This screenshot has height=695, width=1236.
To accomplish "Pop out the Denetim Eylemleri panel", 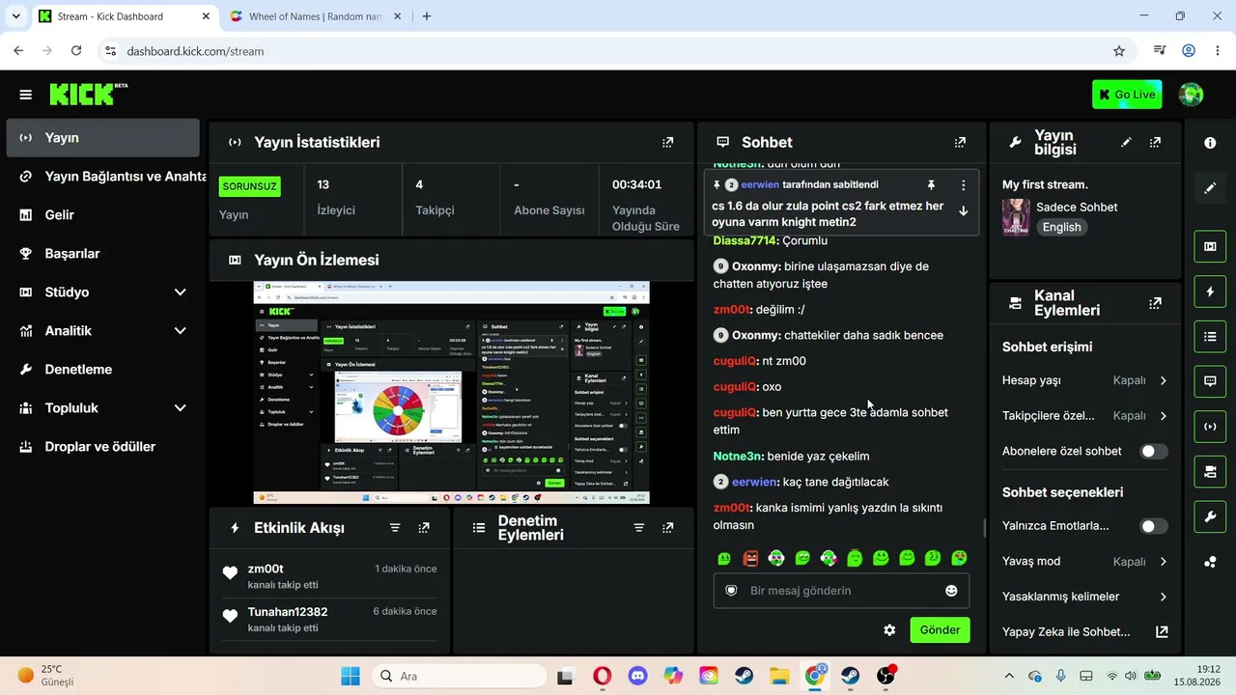I will (667, 528).
